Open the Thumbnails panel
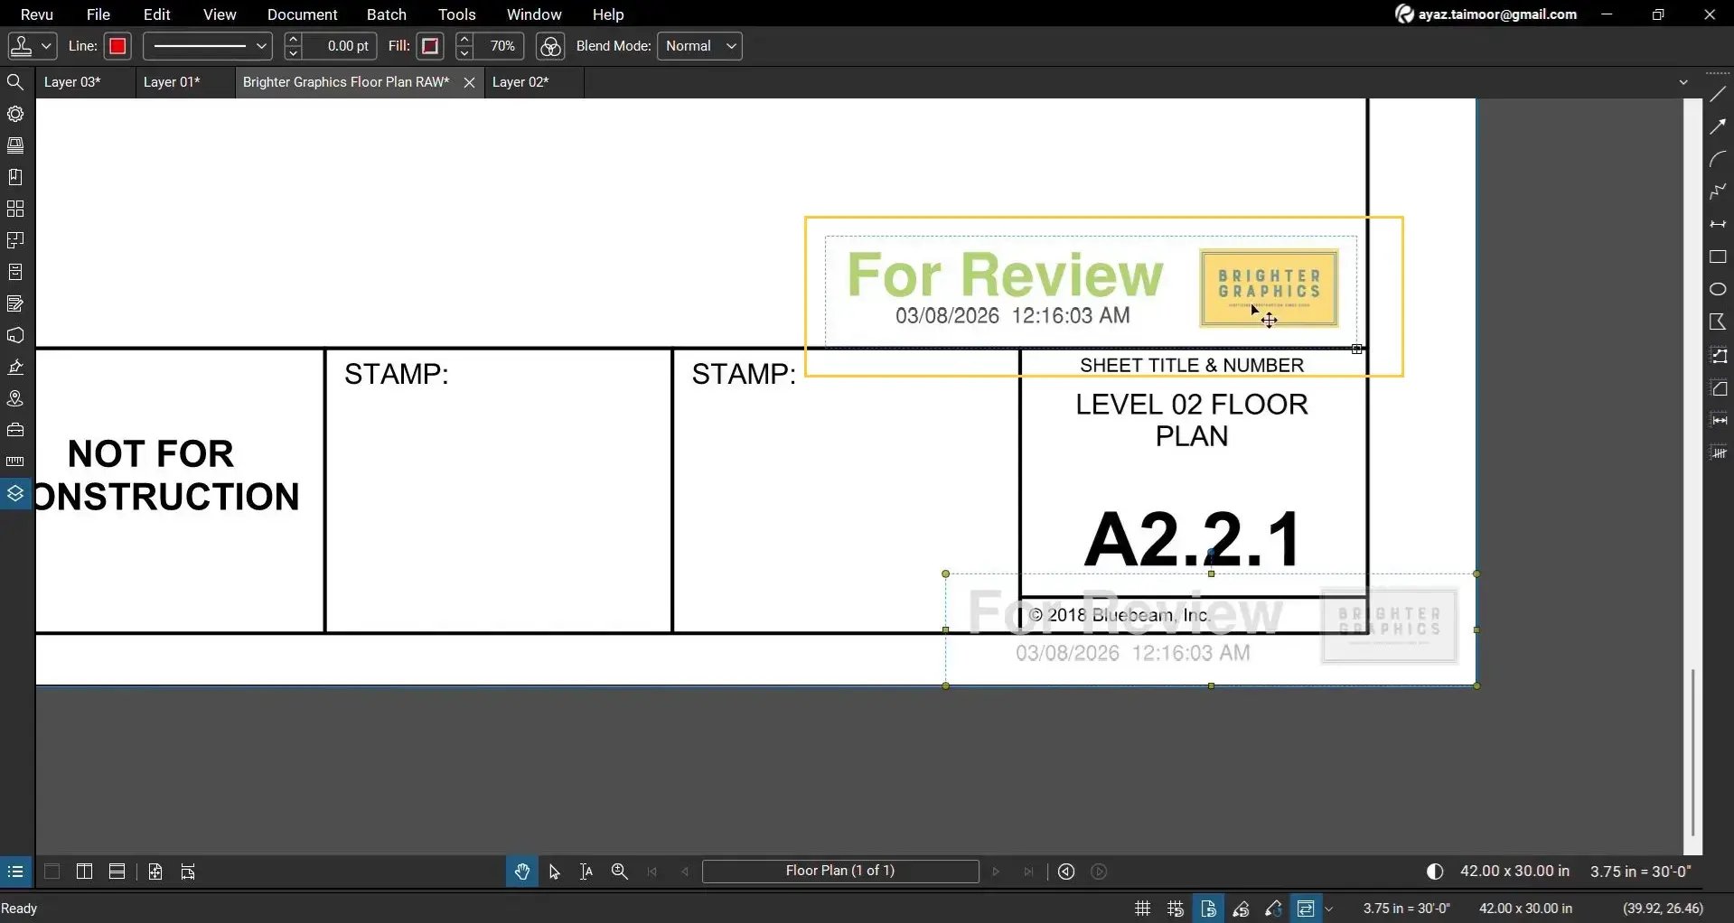1734x923 pixels. coord(15,145)
